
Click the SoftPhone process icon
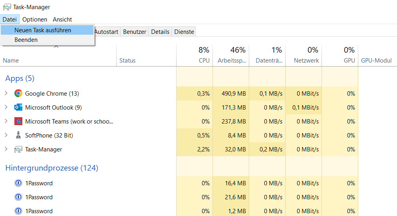point(18,135)
